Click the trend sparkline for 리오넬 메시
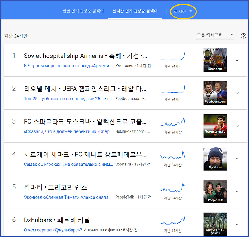 (x=173, y=89)
